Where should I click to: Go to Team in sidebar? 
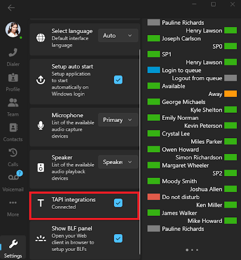tap(13, 107)
